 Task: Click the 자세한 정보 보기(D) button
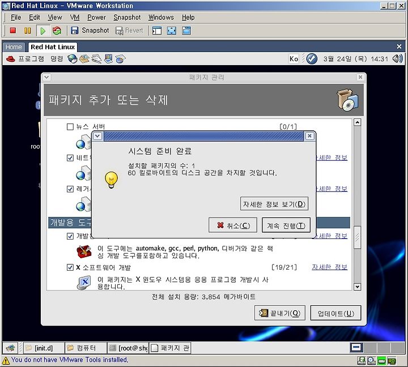[x=274, y=204]
